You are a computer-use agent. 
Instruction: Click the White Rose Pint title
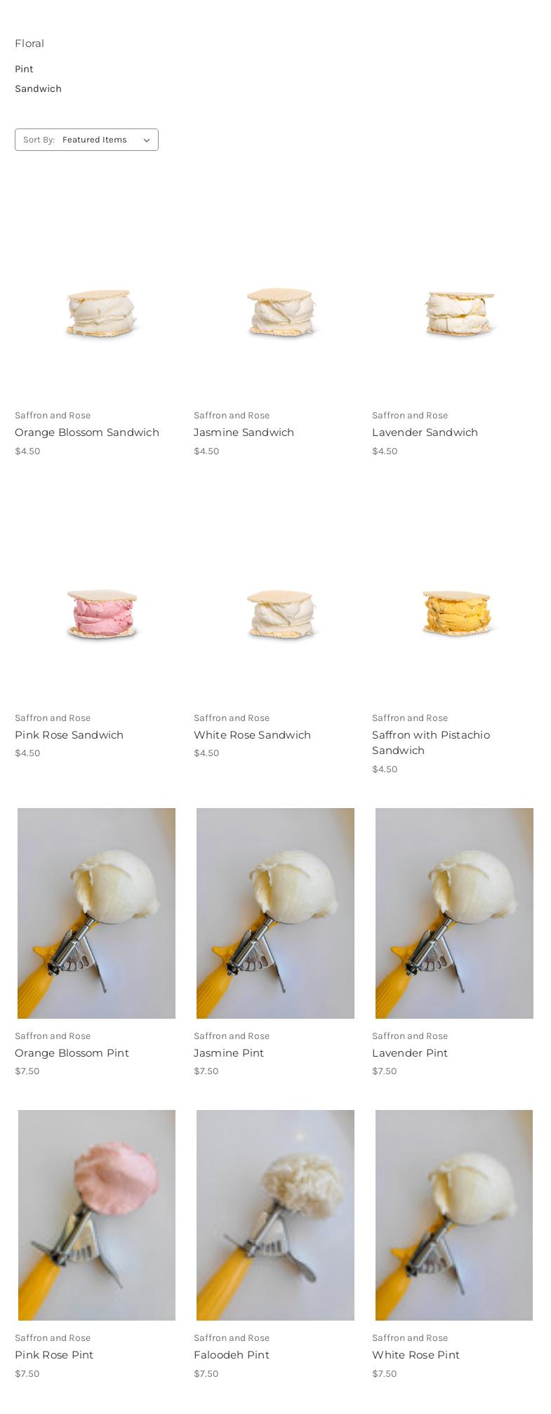pos(416,1355)
